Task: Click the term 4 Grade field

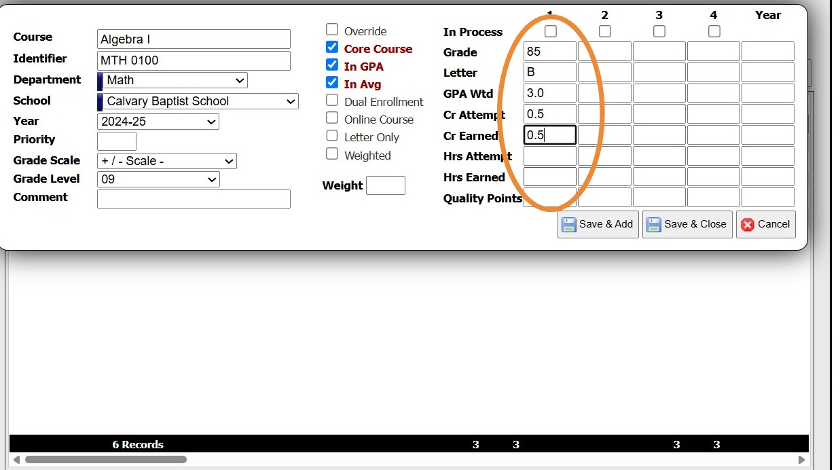Action: (x=714, y=52)
